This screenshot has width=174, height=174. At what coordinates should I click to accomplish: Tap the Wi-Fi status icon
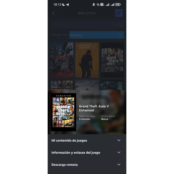(98, 5)
